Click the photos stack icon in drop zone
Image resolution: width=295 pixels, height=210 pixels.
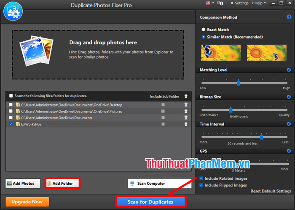(x=36, y=51)
